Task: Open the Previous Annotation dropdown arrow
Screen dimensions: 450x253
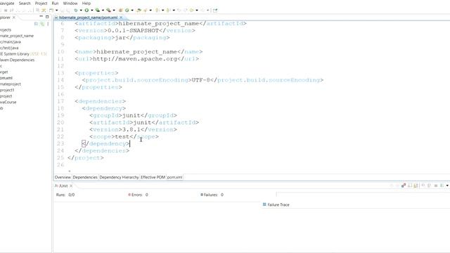Action: [174, 10]
